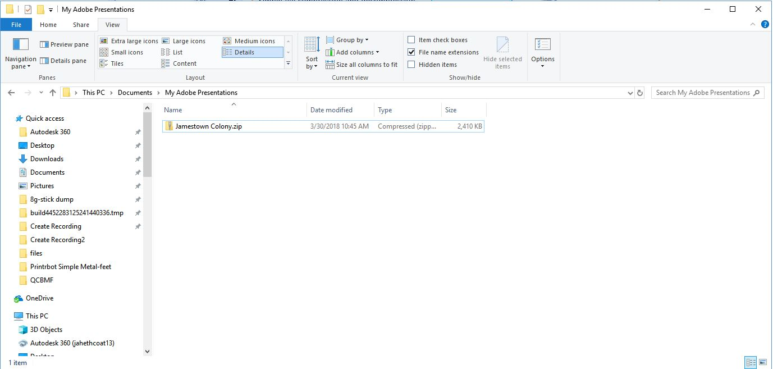Sort by the Name column header
Screen dimensions: 773x369
tap(234, 110)
